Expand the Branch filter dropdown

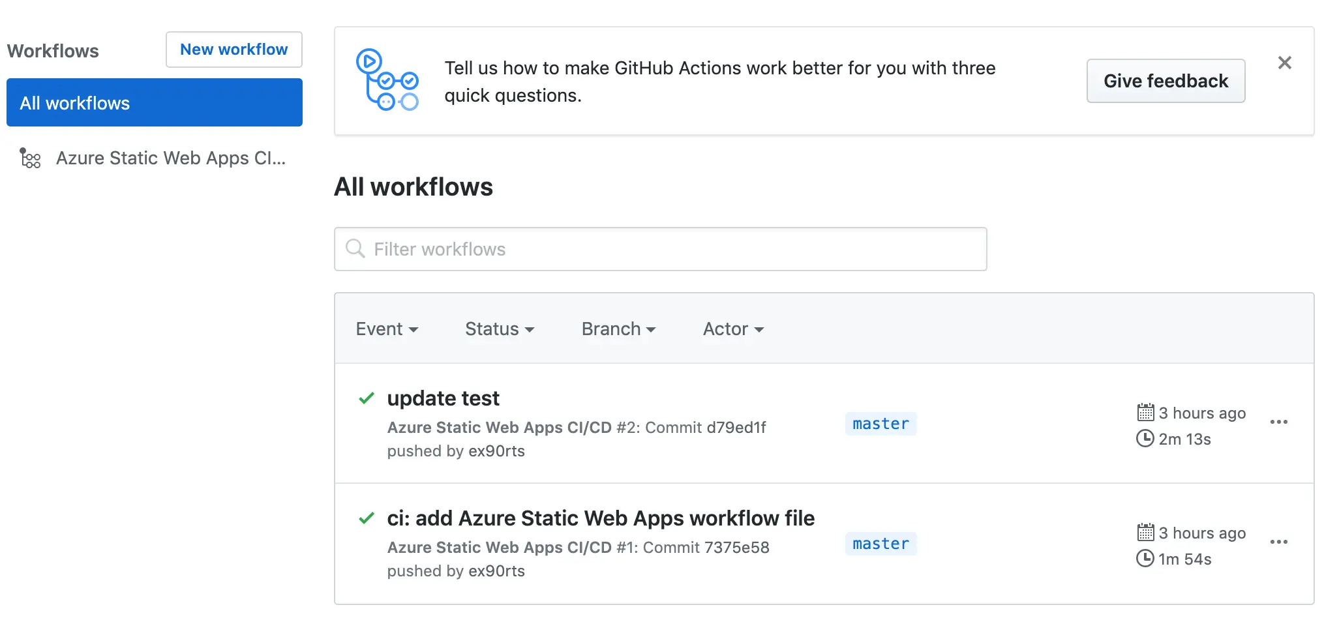tap(618, 329)
